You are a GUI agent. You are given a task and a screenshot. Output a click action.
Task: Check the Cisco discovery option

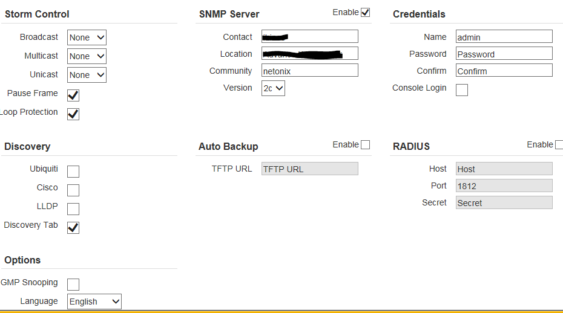pyautogui.click(x=73, y=190)
